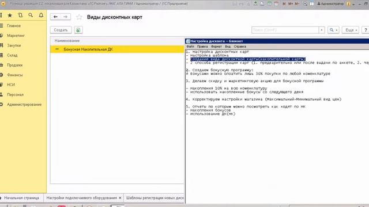Open the Еще dropdown menu
The image size is (369, 207).
coord(351,30)
